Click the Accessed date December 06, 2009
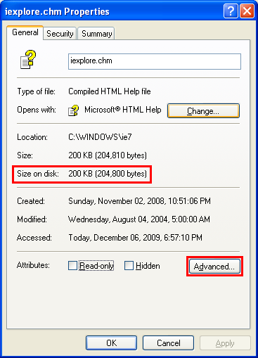The height and width of the screenshot is (358, 258). 135,238
